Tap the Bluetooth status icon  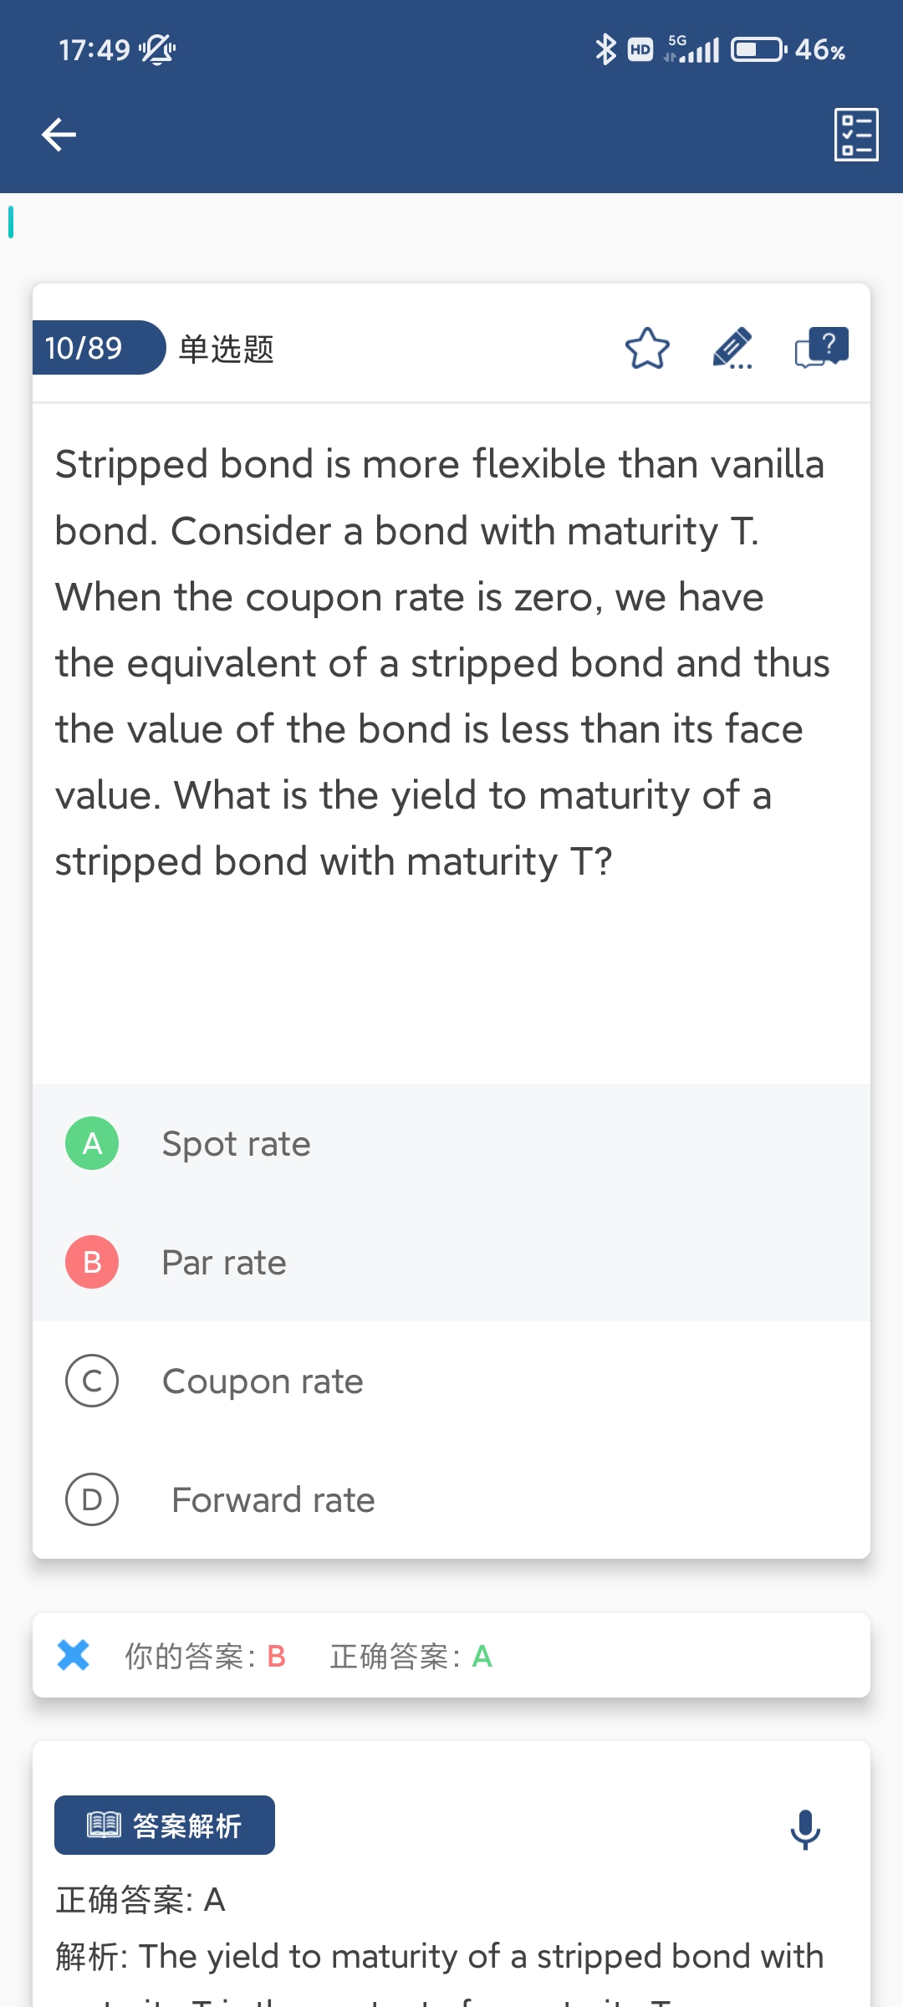click(605, 50)
